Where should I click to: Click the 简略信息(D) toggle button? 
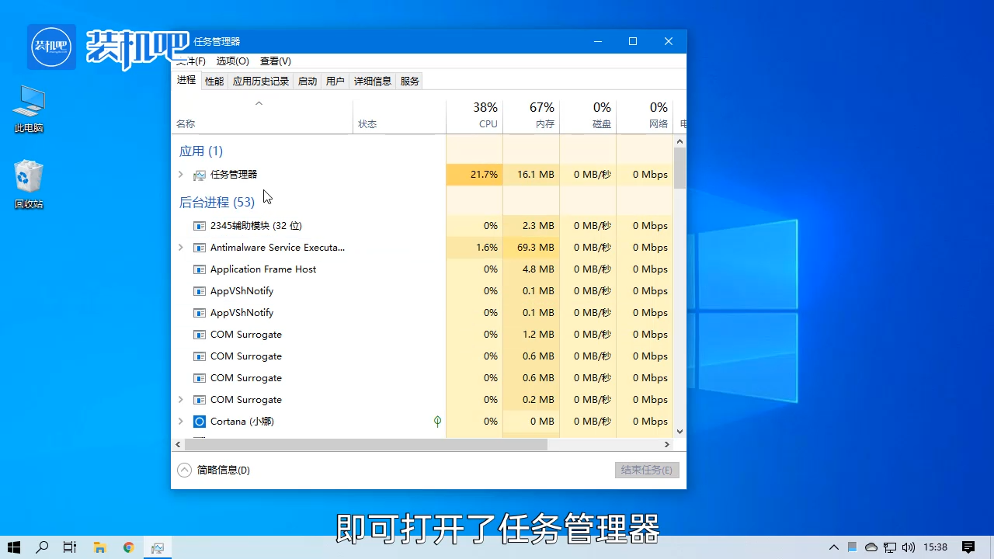click(214, 470)
